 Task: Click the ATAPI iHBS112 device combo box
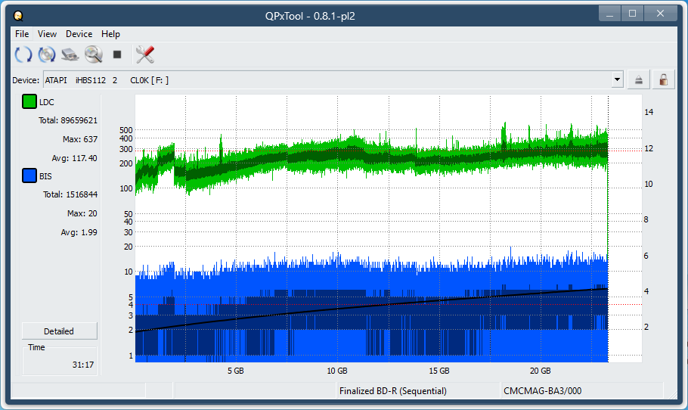point(333,80)
